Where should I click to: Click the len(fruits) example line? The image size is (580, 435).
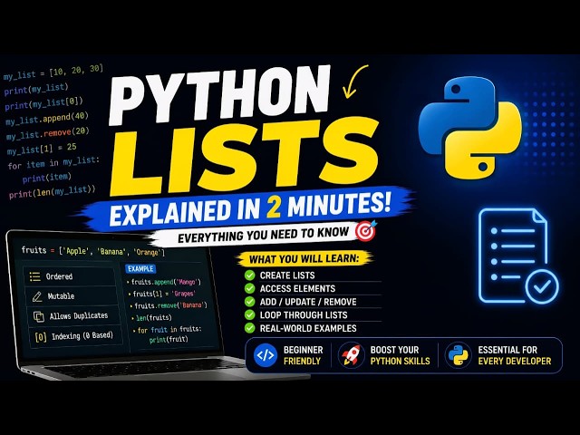(x=152, y=317)
